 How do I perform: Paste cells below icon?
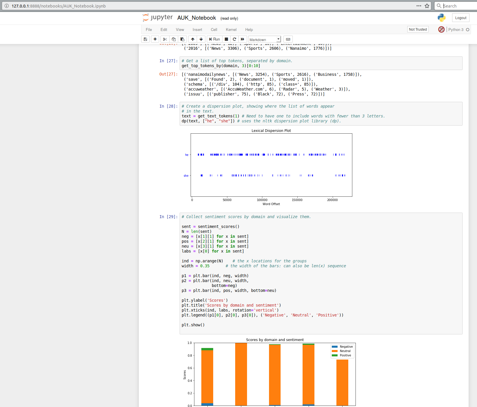[182, 39]
